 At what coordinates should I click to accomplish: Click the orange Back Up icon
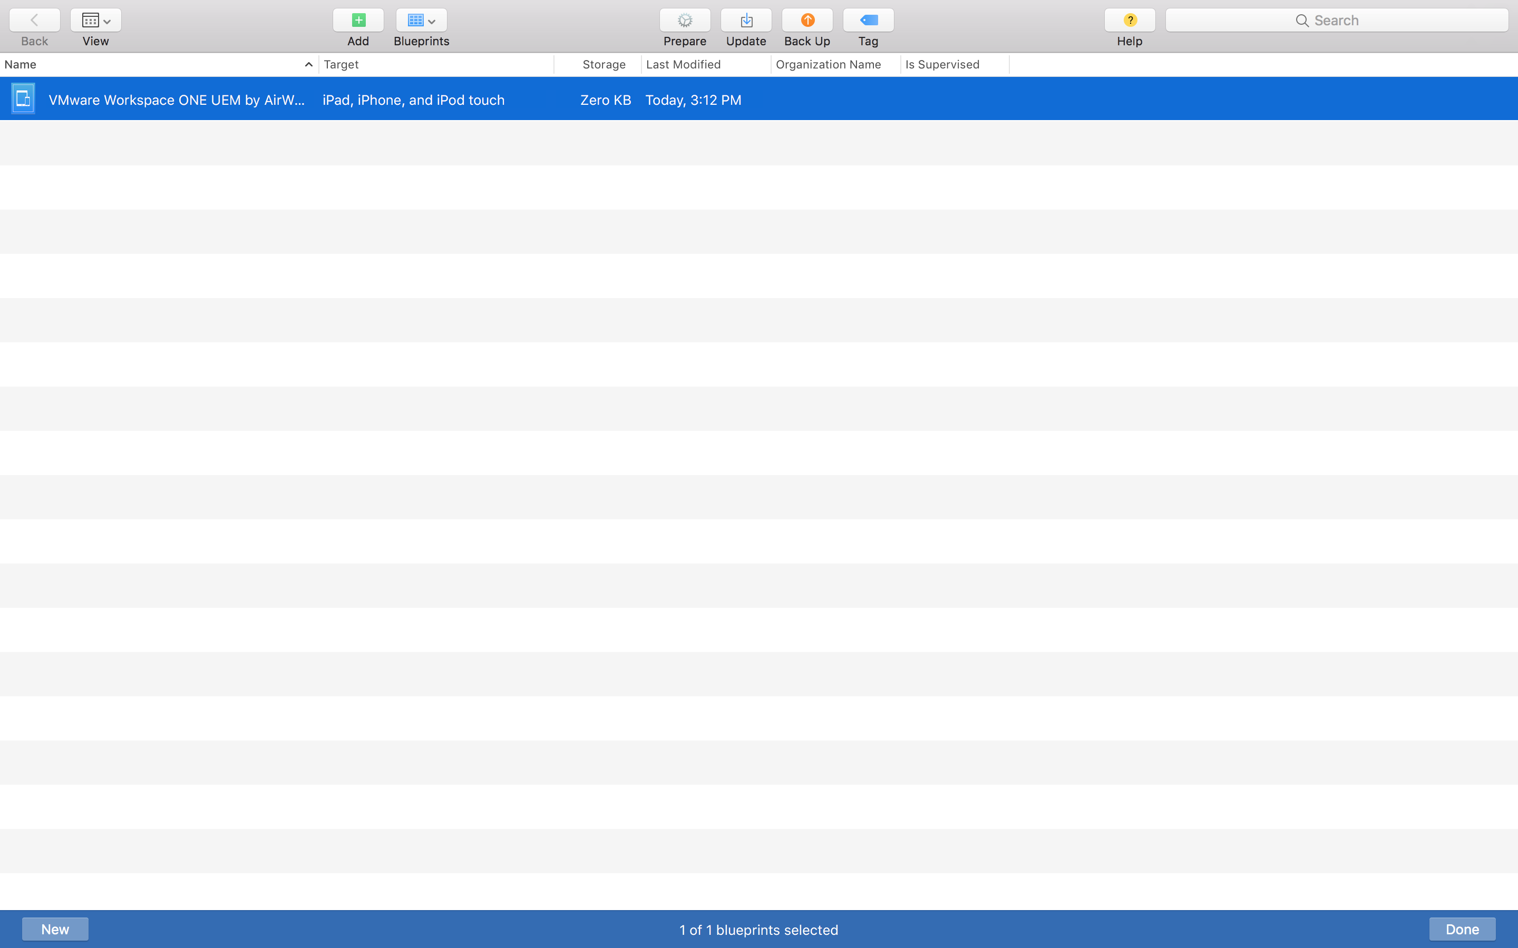807,20
